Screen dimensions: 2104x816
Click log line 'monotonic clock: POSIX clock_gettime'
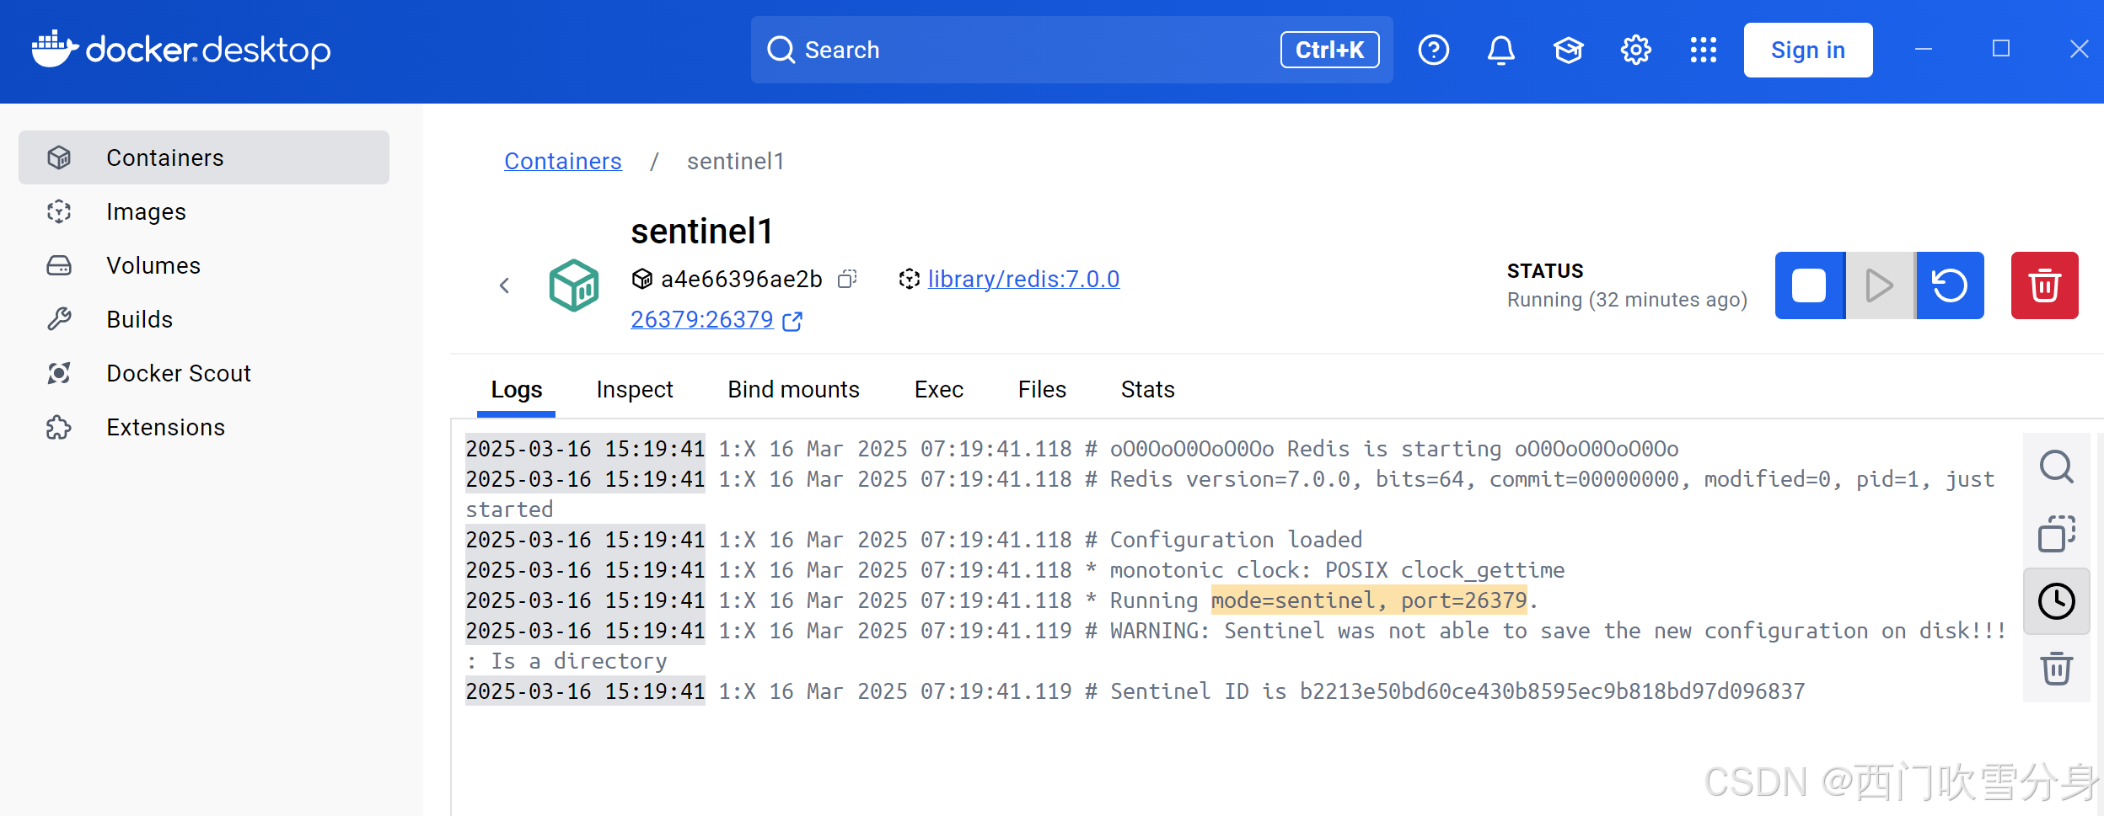1015,570
